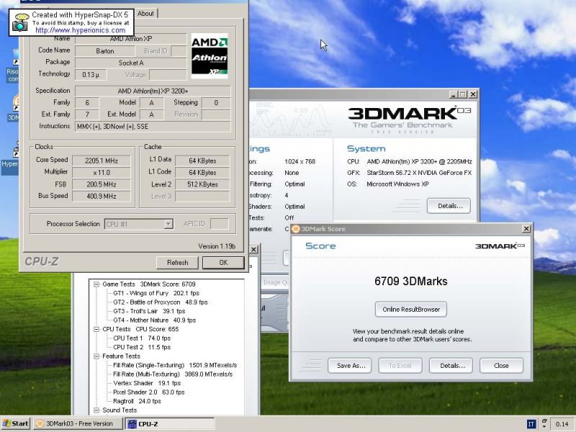Viewport: 576px width, 432px height.
Task: Click the Bus Speed value 400.9 MHz
Action: click(x=102, y=196)
